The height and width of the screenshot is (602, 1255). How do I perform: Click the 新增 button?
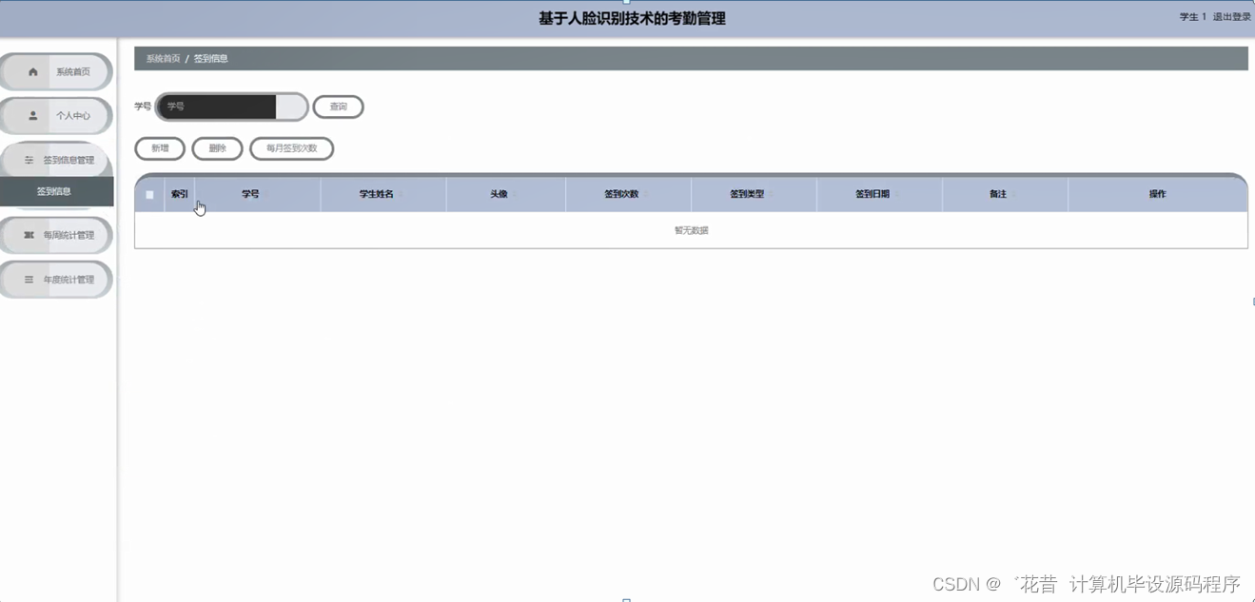point(160,148)
